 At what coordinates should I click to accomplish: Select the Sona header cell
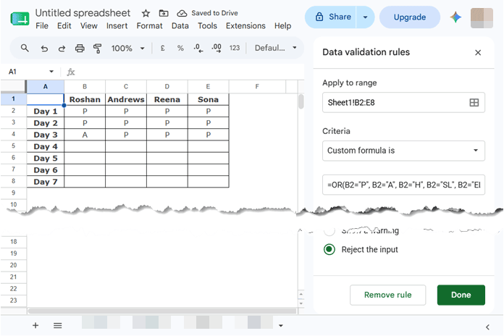[x=209, y=99]
